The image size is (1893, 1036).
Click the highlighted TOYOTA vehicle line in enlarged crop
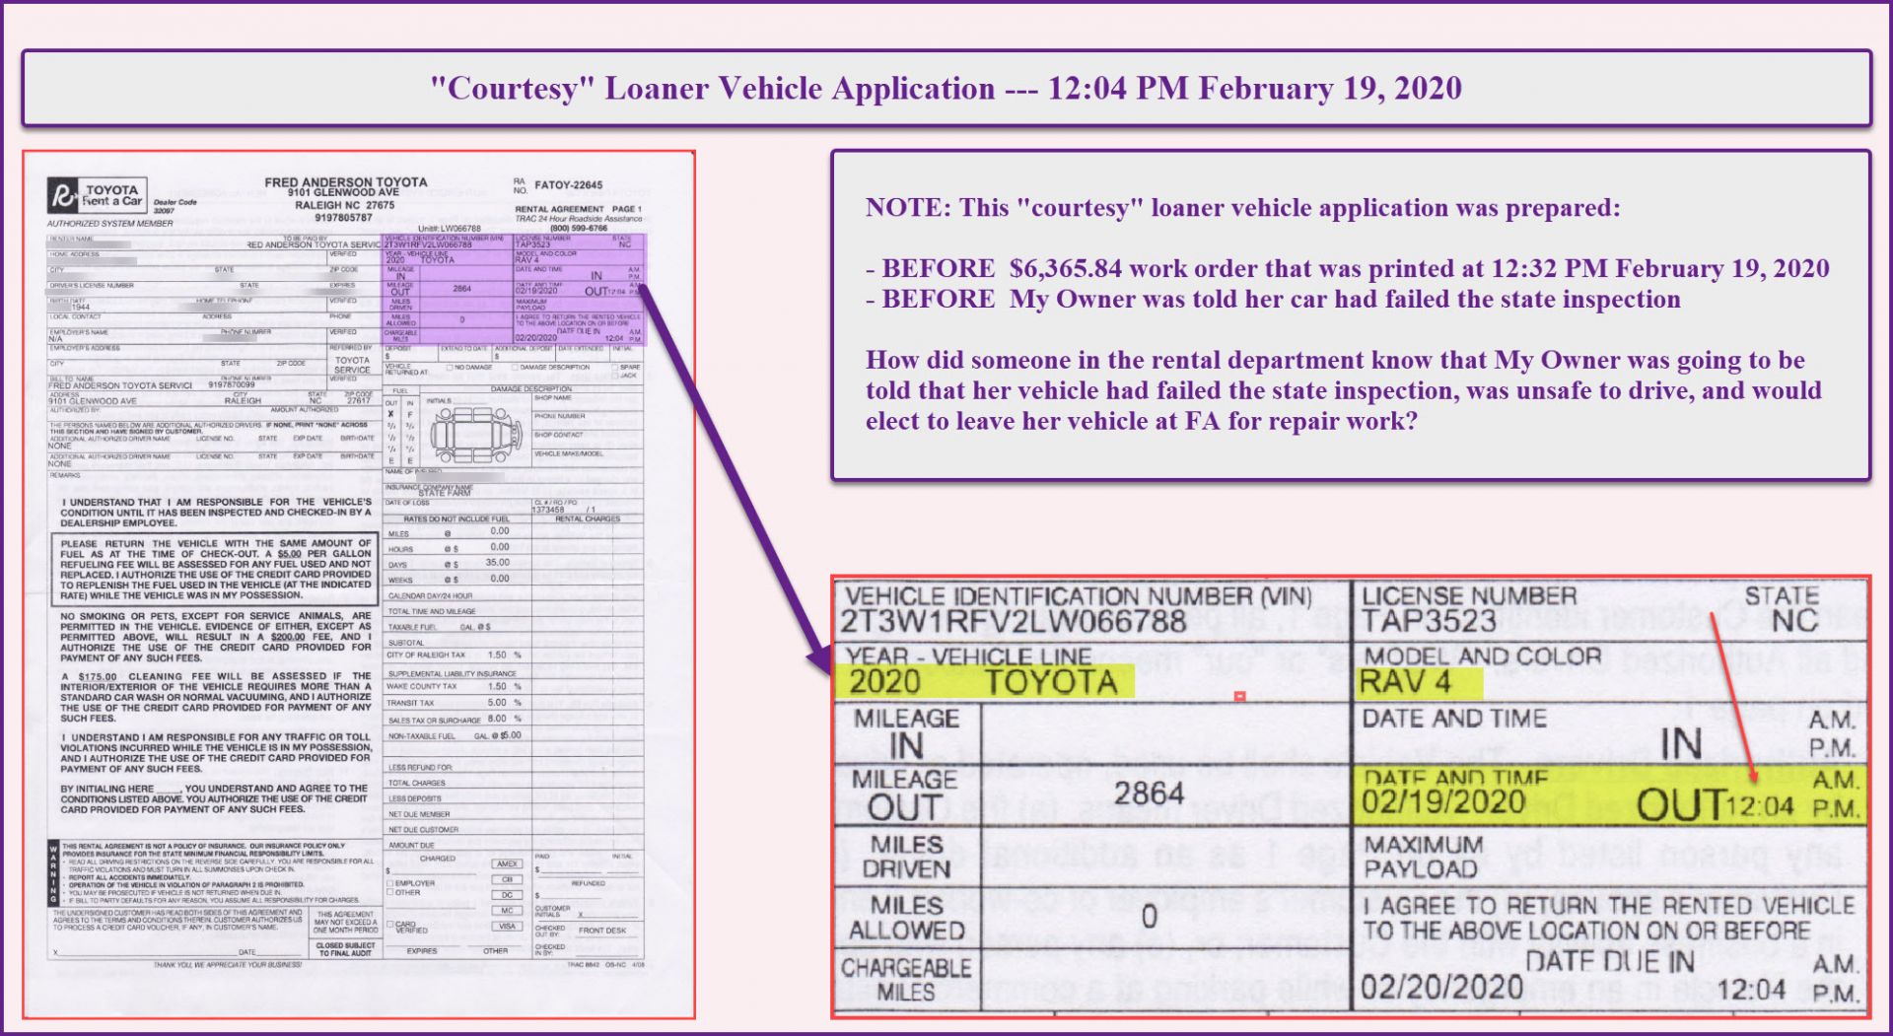tap(1051, 682)
